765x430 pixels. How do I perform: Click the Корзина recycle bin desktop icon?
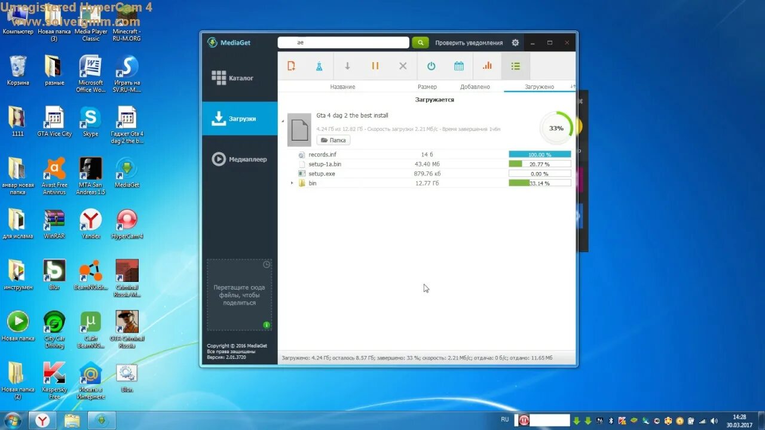(x=18, y=71)
